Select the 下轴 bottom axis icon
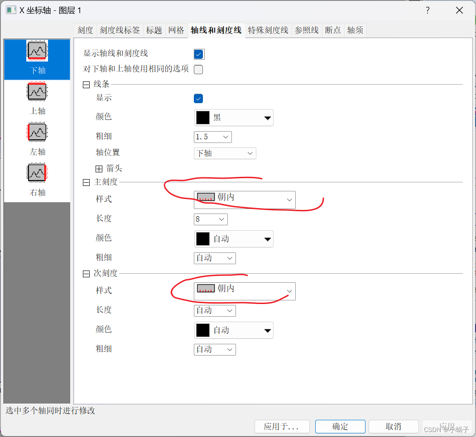Screen dimensions: 476x437 click(37, 50)
